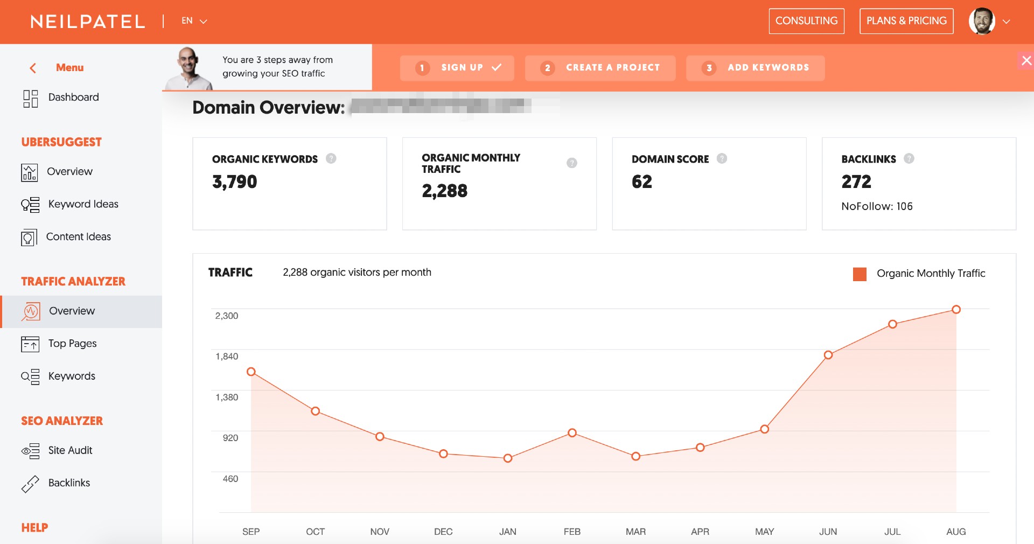Image resolution: width=1034 pixels, height=544 pixels.
Task: Click the backlinks count 272
Action: (856, 182)
